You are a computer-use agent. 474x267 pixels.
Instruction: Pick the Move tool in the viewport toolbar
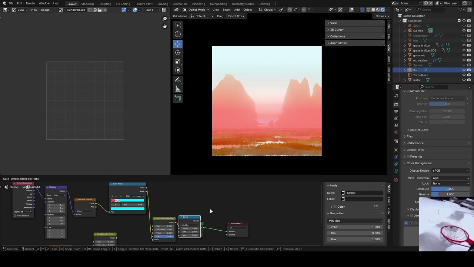click(x=178, y=44)
